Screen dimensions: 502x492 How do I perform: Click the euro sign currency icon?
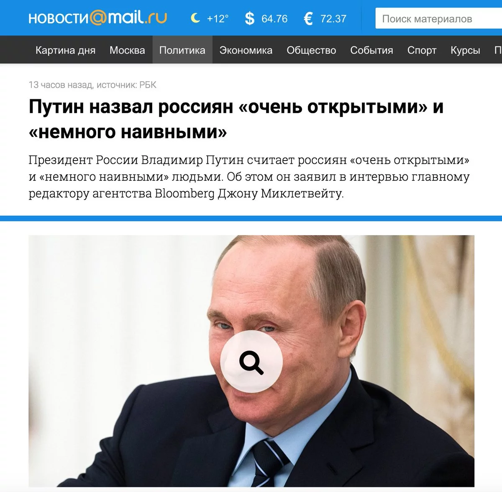(x=308, y=18)
